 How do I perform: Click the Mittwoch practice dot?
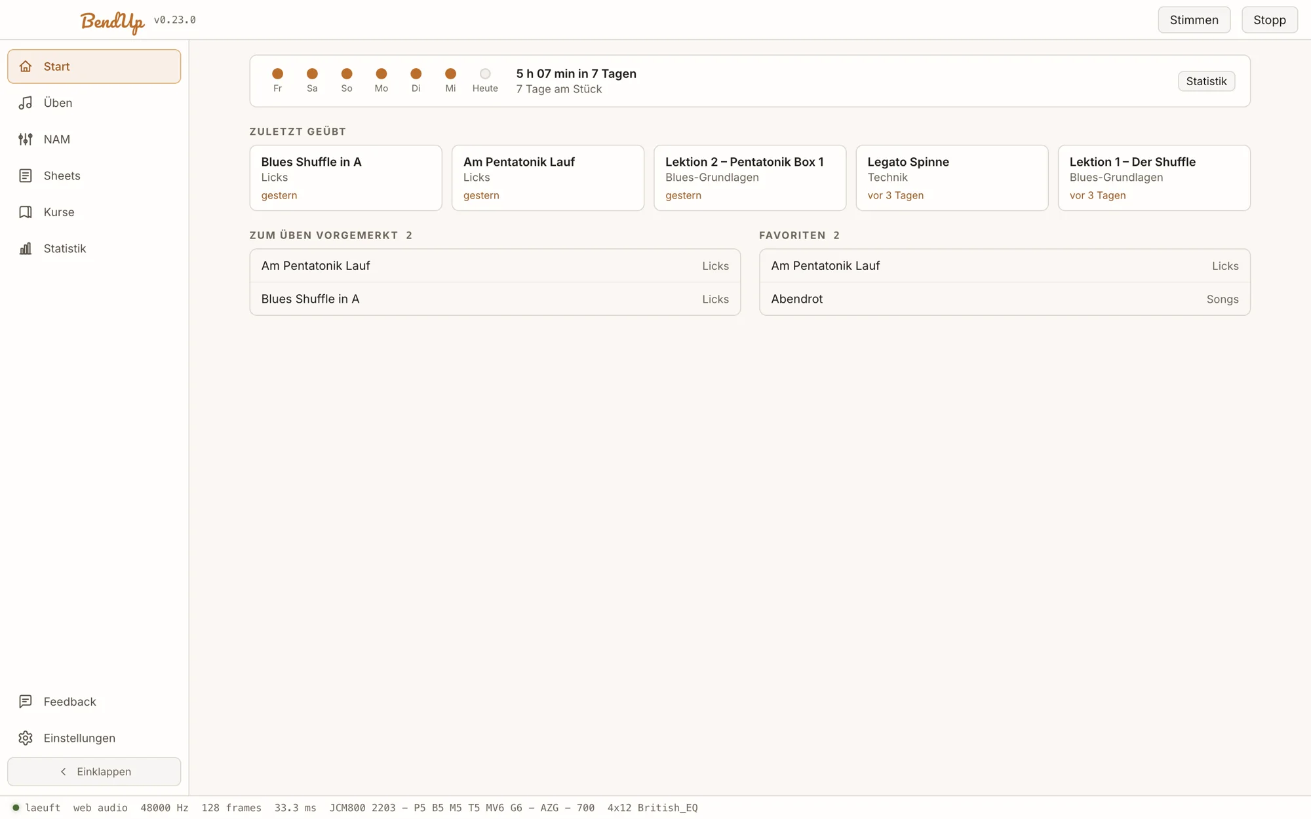[x=450, y=73]
